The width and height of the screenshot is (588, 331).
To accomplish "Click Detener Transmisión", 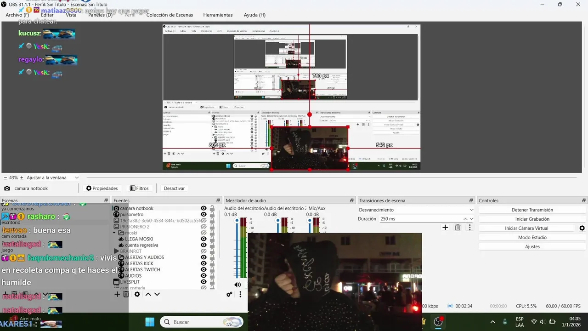I will click(532, 210).
